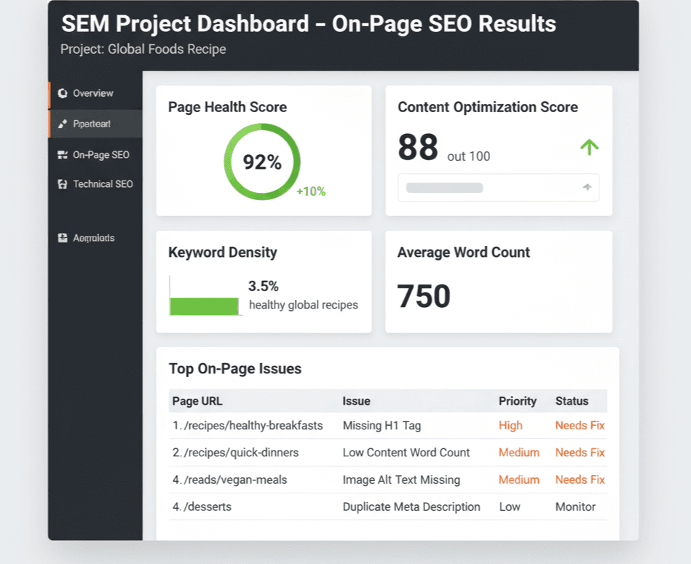Click the green Keyword Density bar
Screen dimensions: 691x564
tap(205, 306)
